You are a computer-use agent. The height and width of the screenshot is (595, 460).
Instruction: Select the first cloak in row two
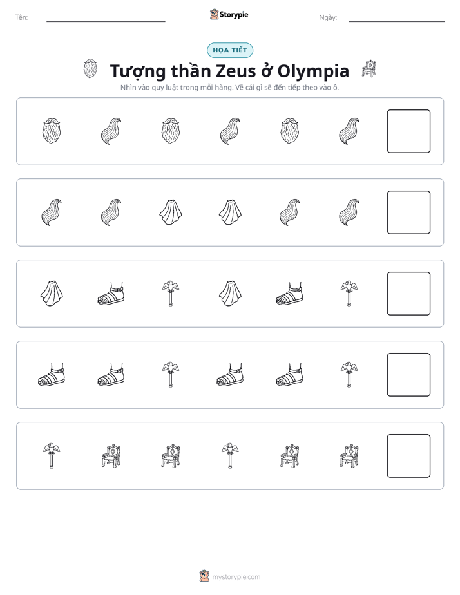171,212
